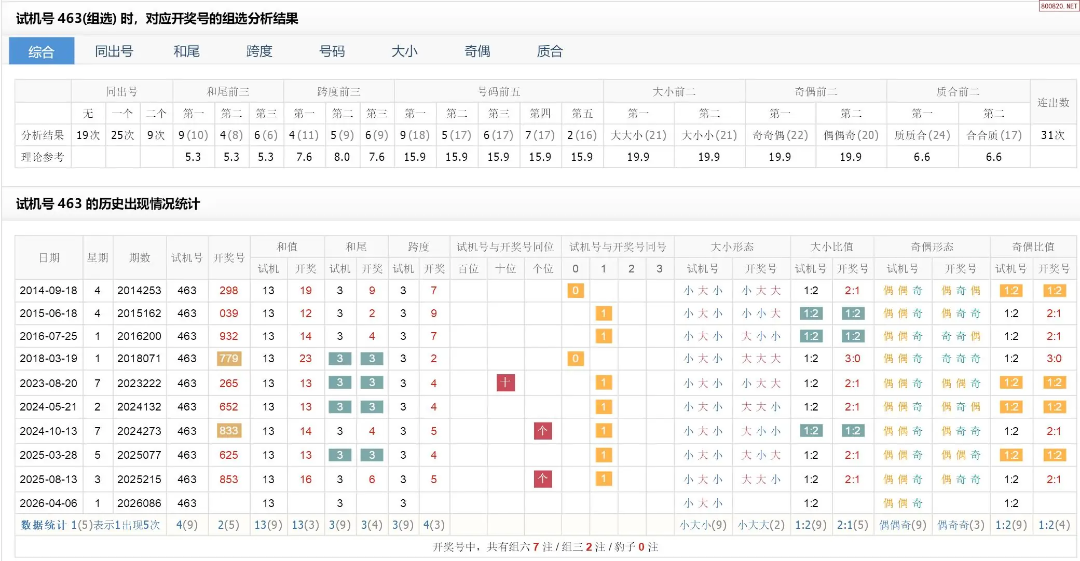Open the 和尾 tab
Viewport: 1080px width, 561px height.
(187, 51)
